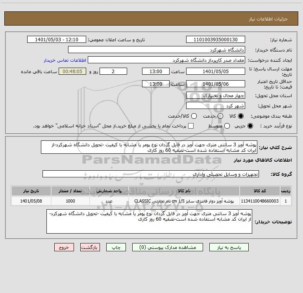Click the announcement date field 1401/05/03 - 12:10
This screenshot has height=293, width=303.
pos(57,39)
